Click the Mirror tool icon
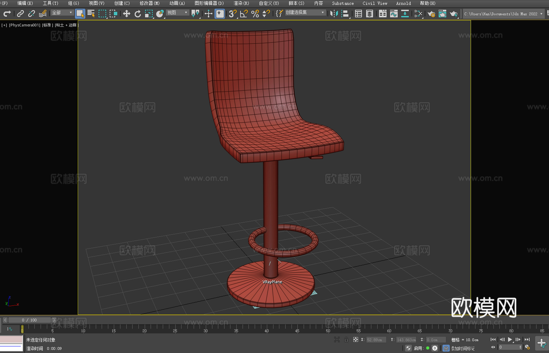The image size is (549, 353). [334, 14]
